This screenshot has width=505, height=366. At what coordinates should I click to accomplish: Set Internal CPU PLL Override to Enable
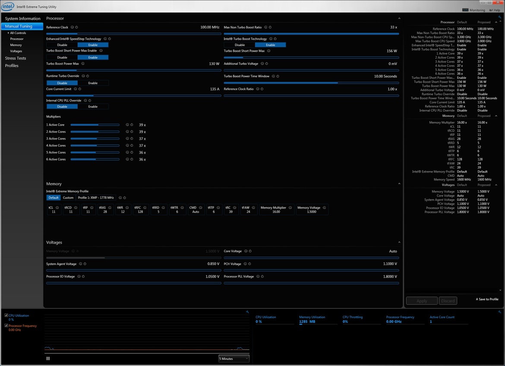click(x=93, y=106)
